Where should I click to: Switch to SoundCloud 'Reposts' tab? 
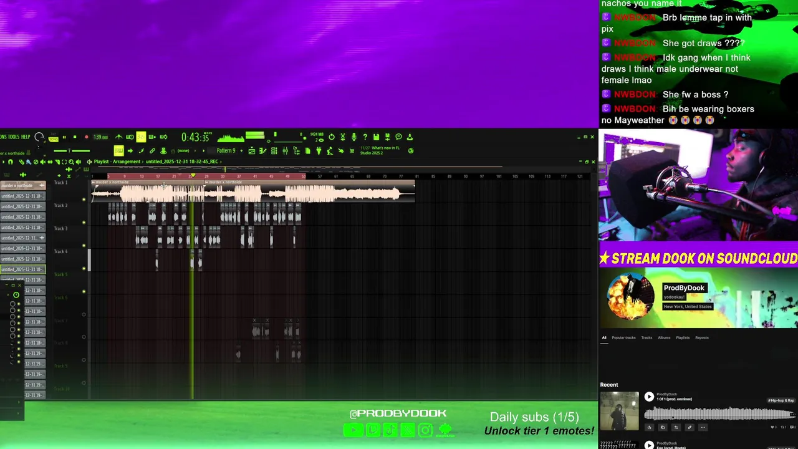(x=702, y=337)
